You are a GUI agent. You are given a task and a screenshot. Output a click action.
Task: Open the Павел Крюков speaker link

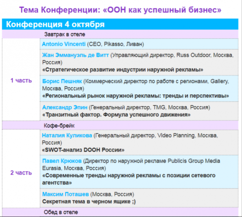[x=62, y=161]
